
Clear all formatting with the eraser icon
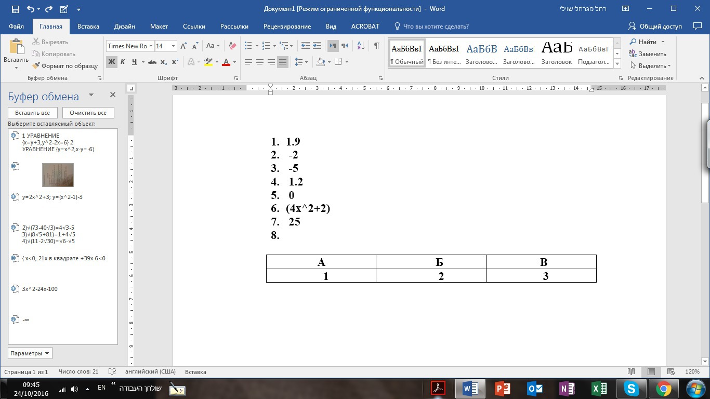[232, 46]
